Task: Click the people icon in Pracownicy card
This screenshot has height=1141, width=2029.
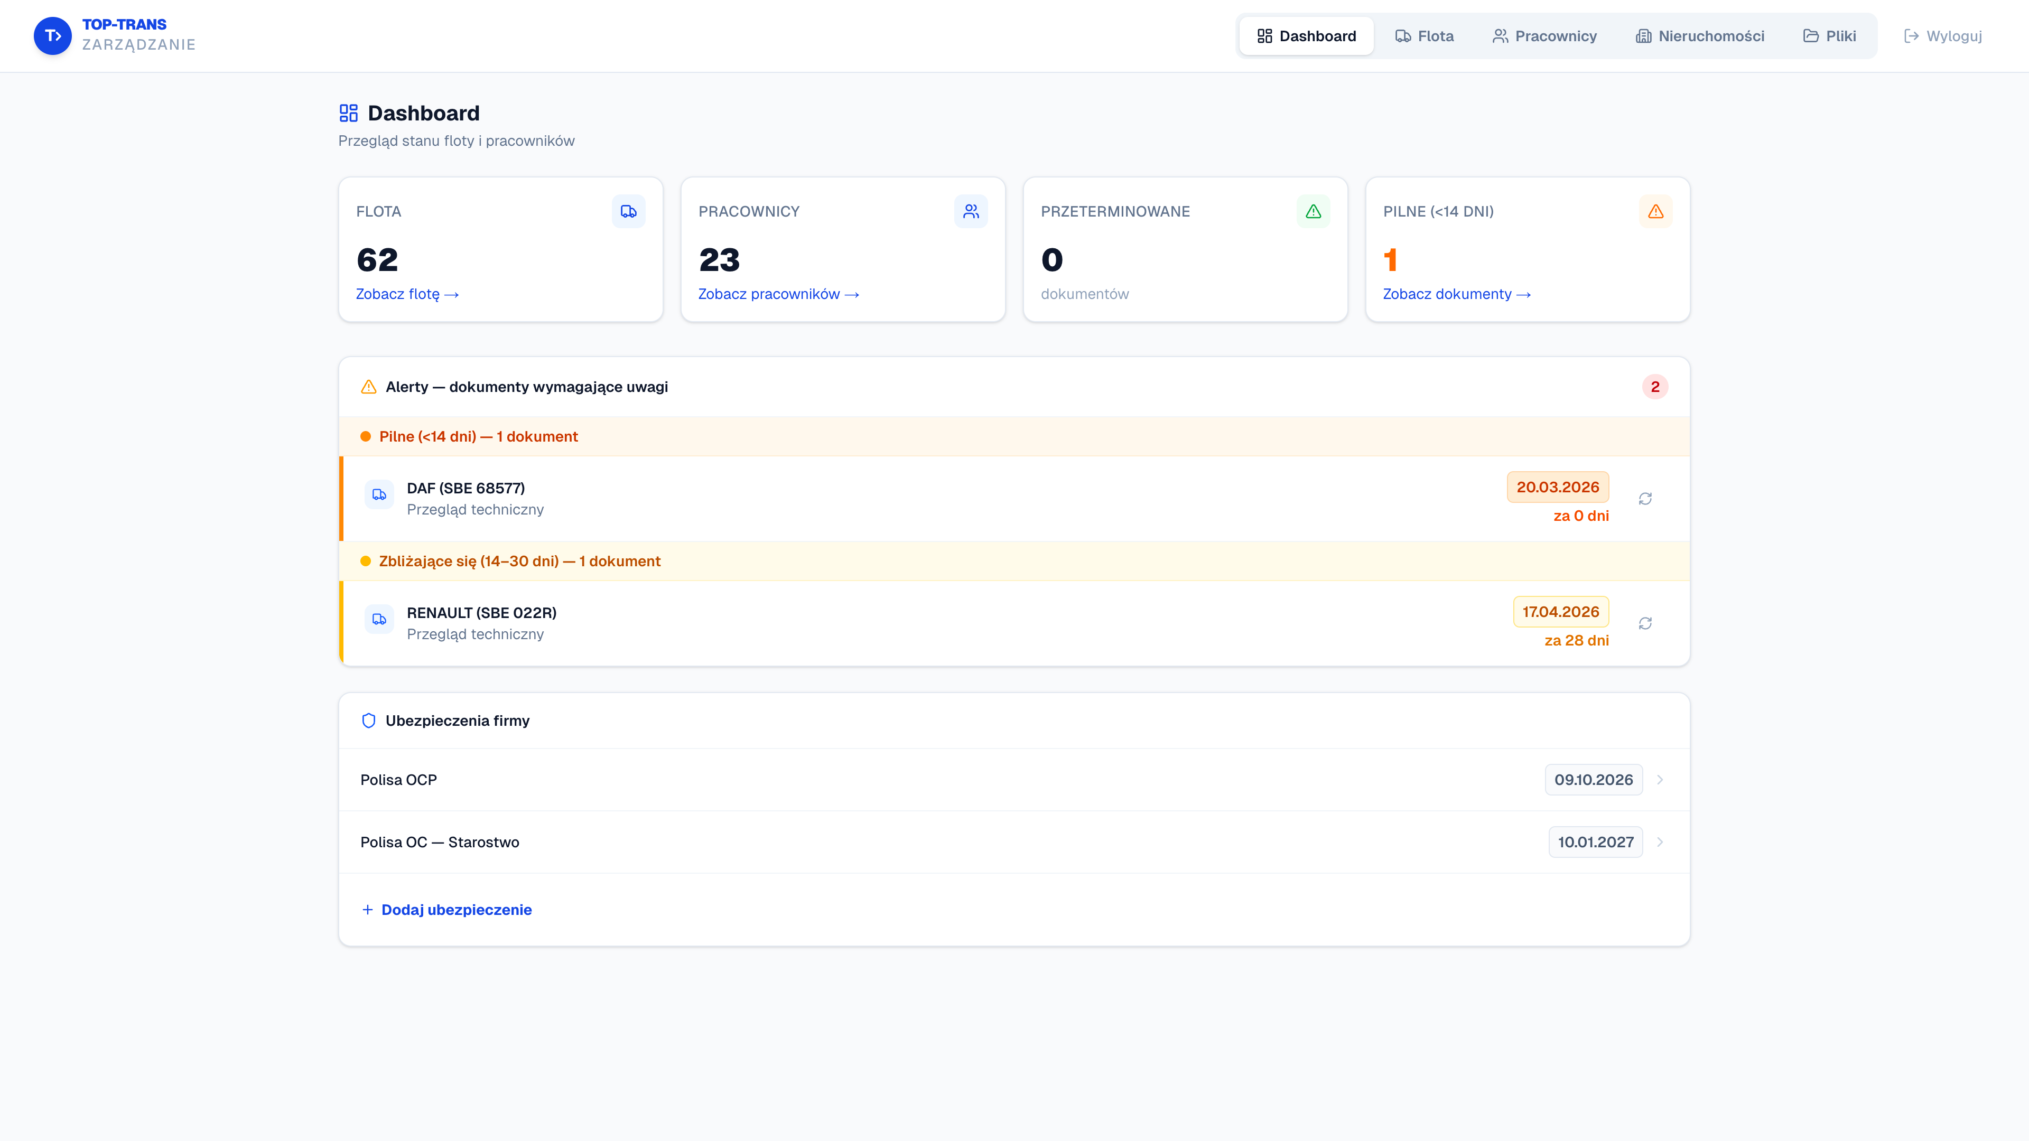Action: coord(971,211)
